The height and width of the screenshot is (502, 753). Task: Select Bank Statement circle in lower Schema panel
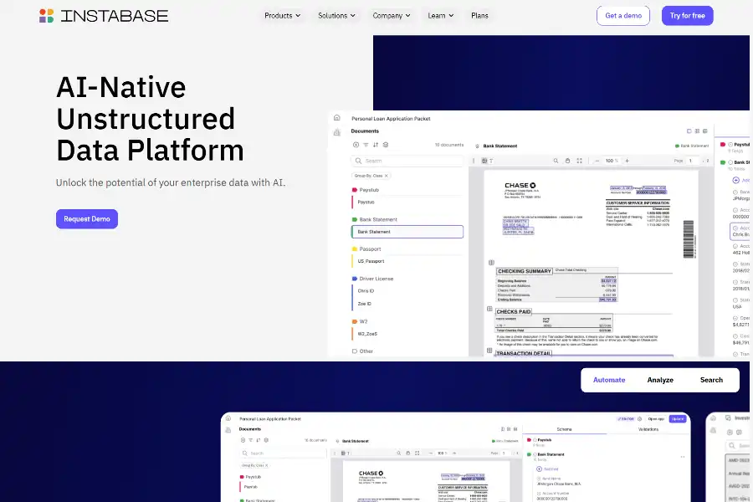(x=535, y=454)
